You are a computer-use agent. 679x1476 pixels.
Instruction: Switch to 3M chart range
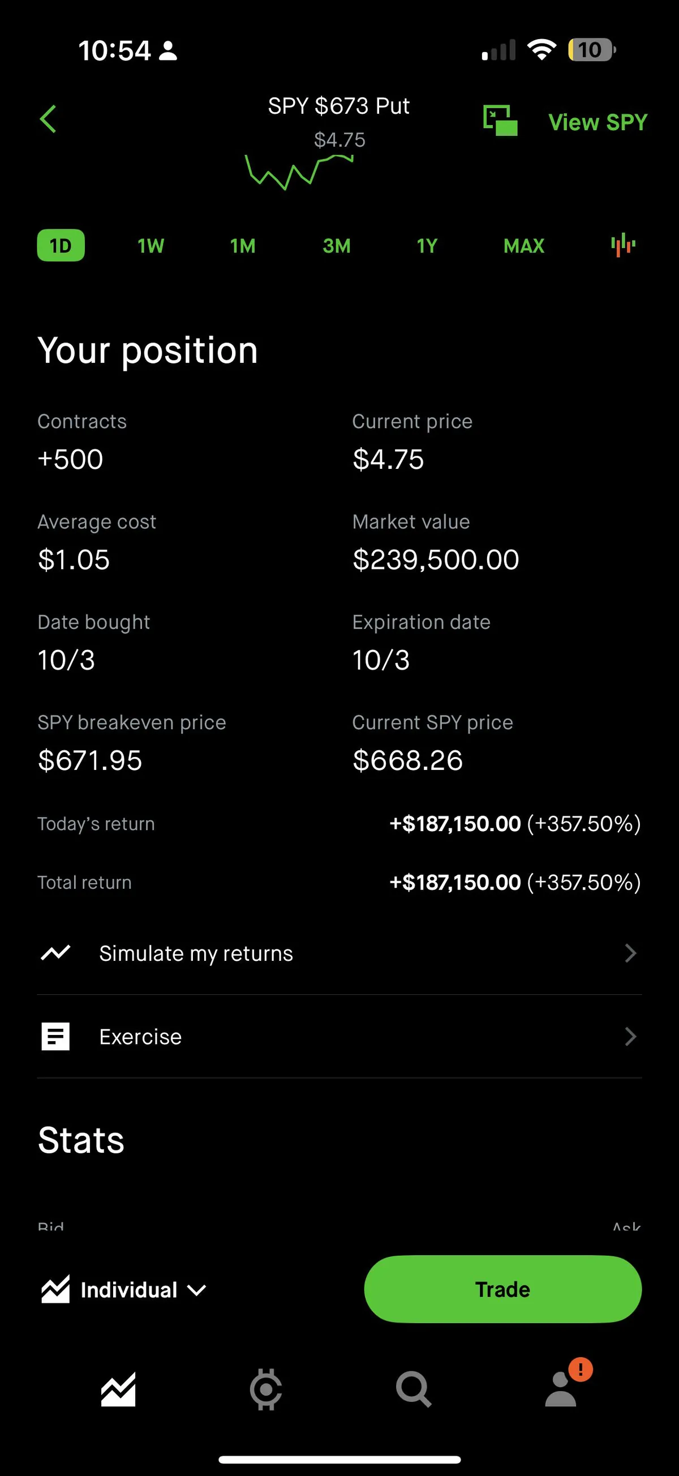pos(337,246)
